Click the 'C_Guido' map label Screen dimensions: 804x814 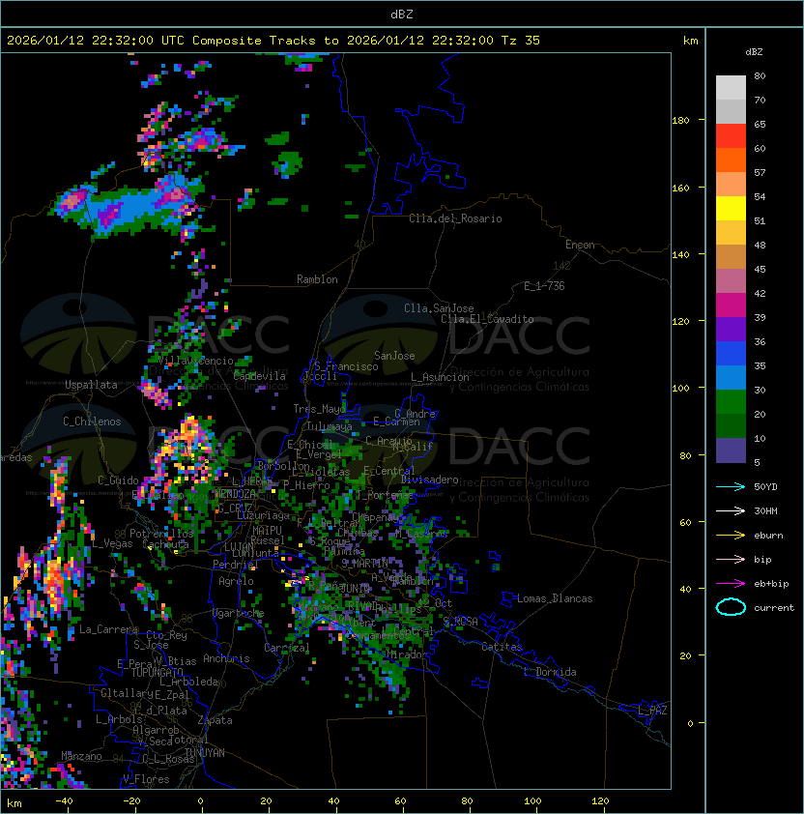point(118,480)
